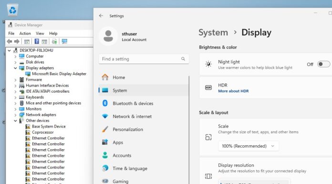Click the Bluetooth icon in Settings sidebar
This screenshot has height=184, width=332.
[105, 103]
